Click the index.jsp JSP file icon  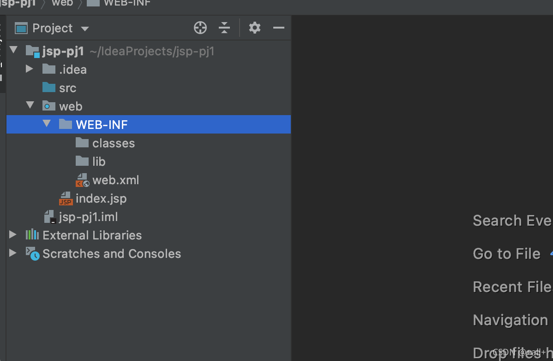66,198
